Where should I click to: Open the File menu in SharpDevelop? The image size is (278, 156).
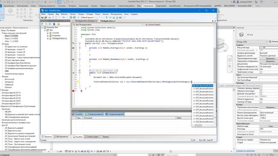[x=43, y=14]
